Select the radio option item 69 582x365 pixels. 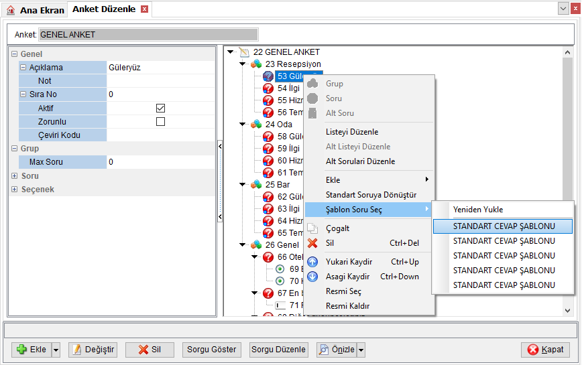pyautogui.click(x=280, y=269)
